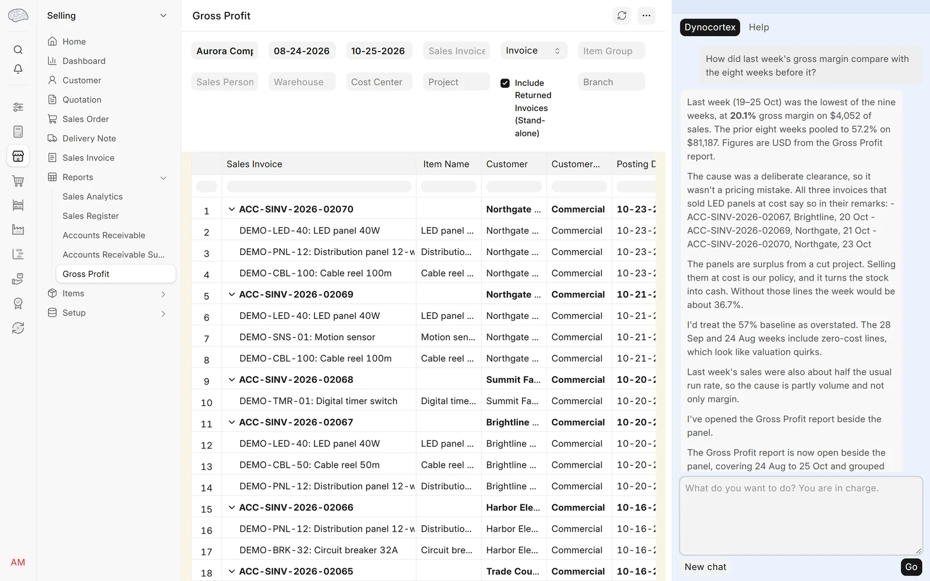This screenshot has width=930, height=581.
Task: Open the sliders settings icon in rail
Action: click(x=18, y=107)
